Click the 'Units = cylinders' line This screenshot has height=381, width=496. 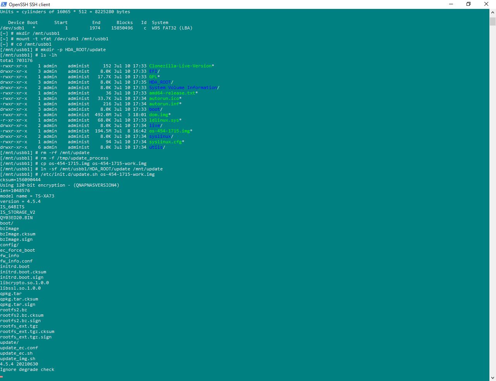(x=65, y=12)
